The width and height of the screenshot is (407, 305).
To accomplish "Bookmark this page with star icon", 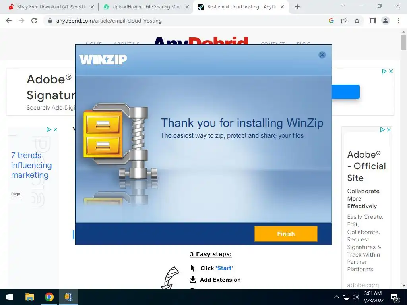I will [x=357, y=21].
